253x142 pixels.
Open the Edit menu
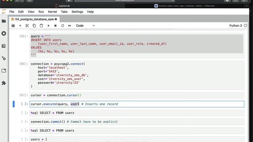(21, 12)
